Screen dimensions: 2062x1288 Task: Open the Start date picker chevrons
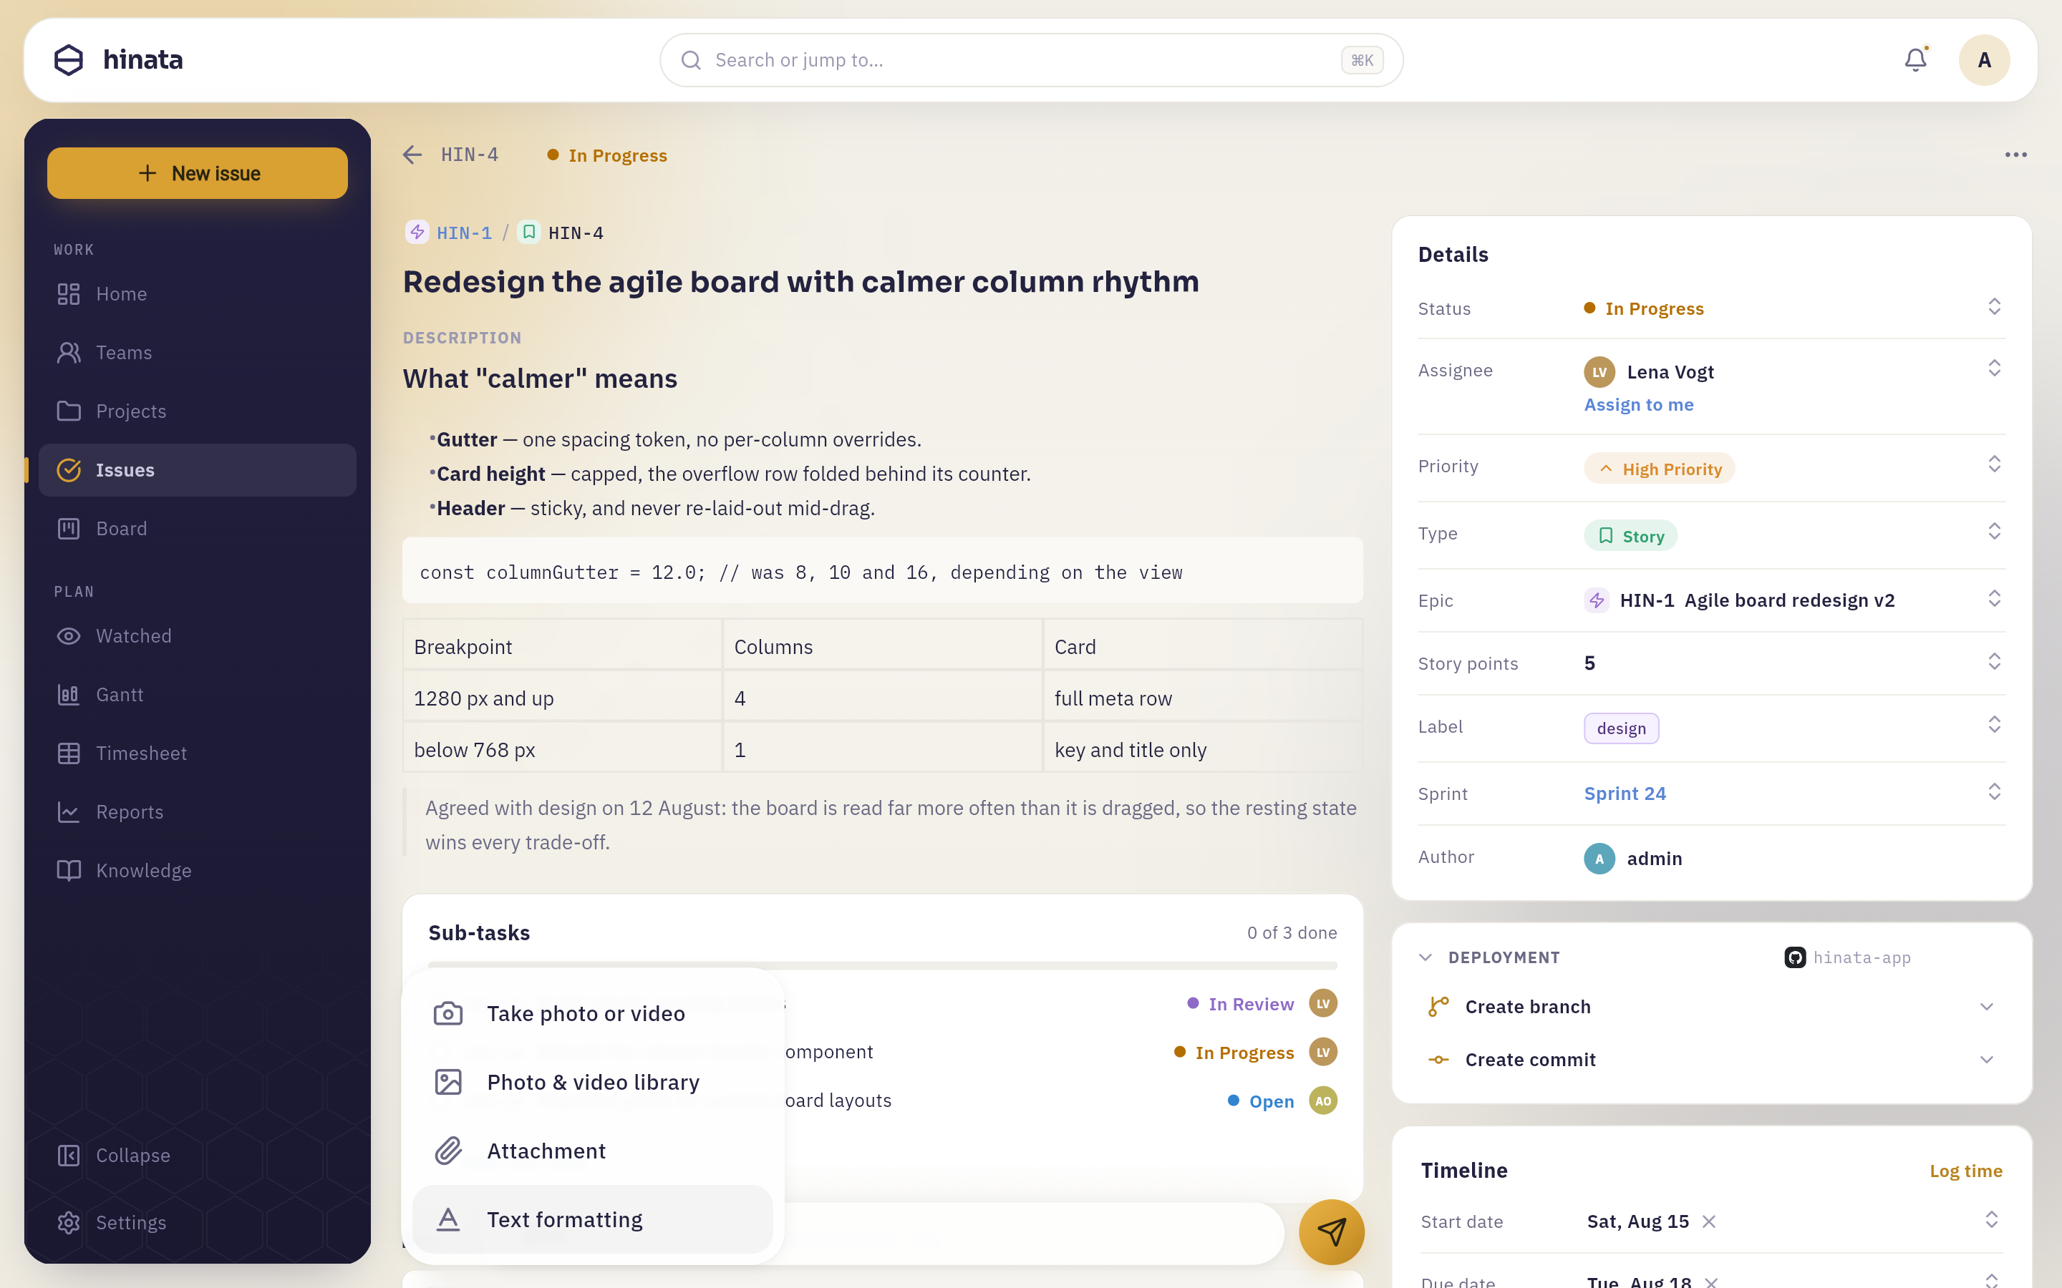1991,1221
